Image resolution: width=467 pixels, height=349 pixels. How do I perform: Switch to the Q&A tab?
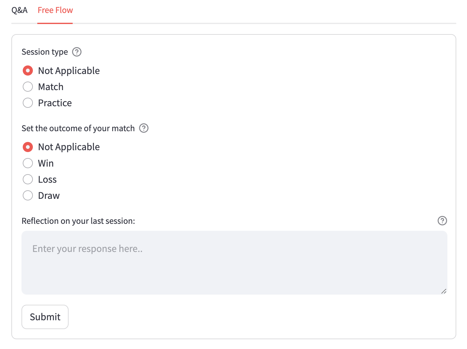coord(20,10)
